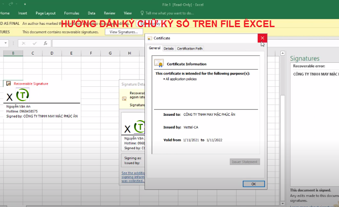The height and width of the screenshot is (207, 339).
Task: Click the sheet text 'Hotline: 0968458575'
Action: point(22,111)
